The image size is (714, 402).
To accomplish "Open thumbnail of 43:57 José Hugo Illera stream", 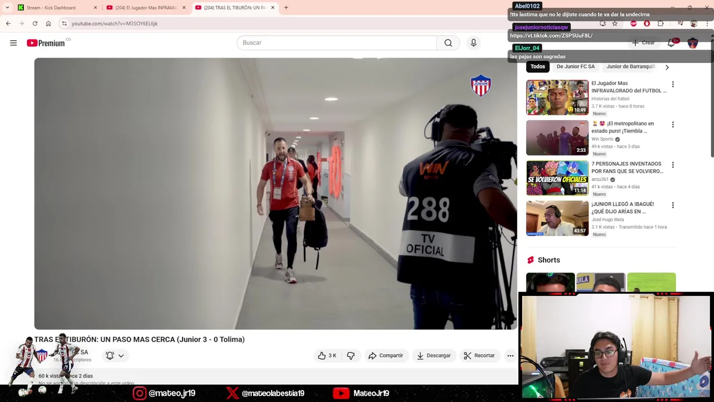I will 557,218.
